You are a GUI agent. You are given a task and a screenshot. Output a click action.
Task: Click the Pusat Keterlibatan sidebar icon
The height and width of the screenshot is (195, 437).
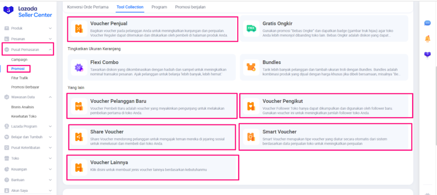[x=7, y=147]
